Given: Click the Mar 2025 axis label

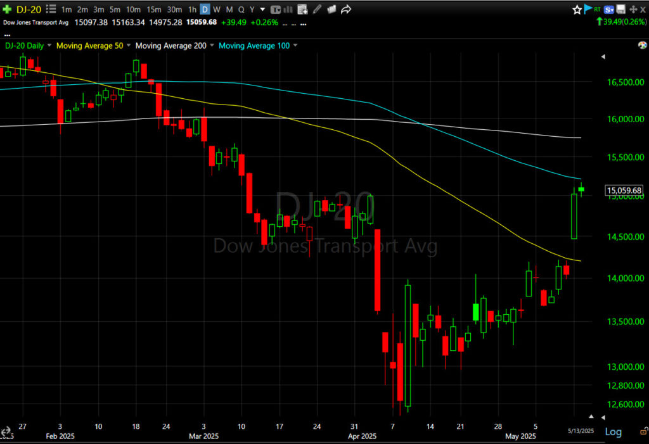Looking at the screenshot, I should pos(203,436).
